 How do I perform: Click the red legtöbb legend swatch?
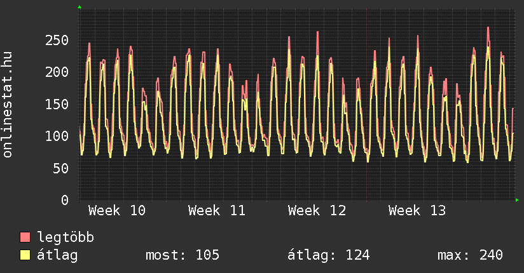tap(25, 237)
